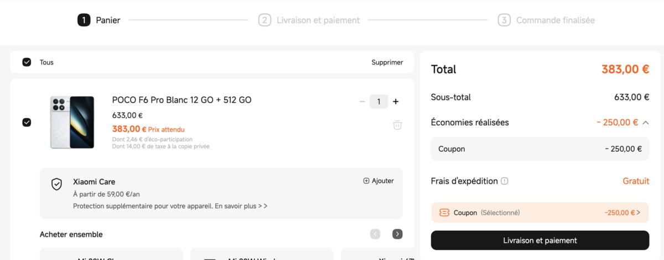Go to Livraison et paiement step two
This screenshot has width=664, height=260.
pyautogui.click(x=309, y=20)
